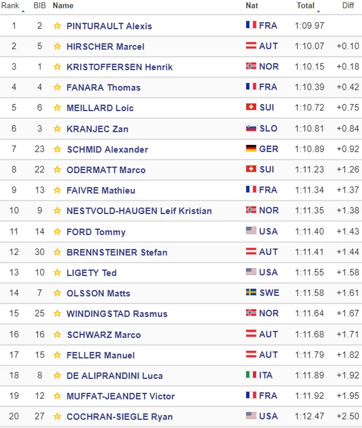Click the Swedish flag in OLSSON Matts row
Image resolution: width=362 pixels, height=428 pixels.
251,292
